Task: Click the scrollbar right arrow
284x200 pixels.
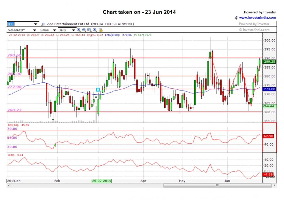Action: pyautogui.click(x=274, y=185)
